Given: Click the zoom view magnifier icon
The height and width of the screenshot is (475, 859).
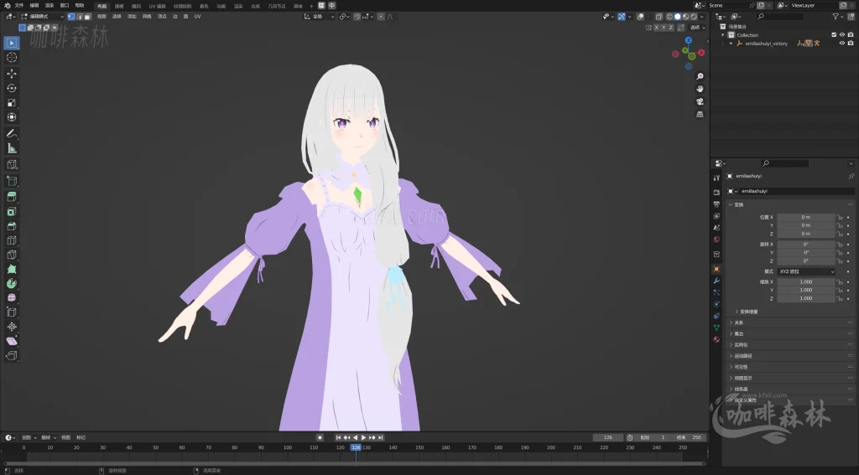Looking at the screenshot, I should tap(700, 76).
